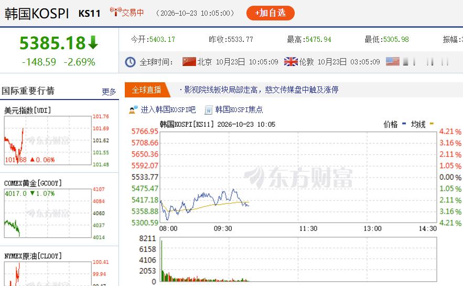Click the US flag icon
The width and height of the screenshot is (463, 286).
click(x=392, y=62)
